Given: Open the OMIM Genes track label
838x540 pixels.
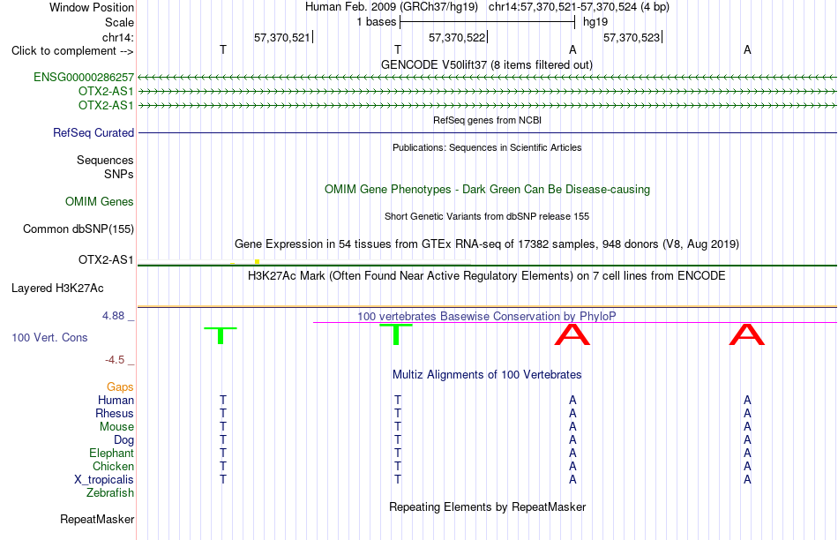Looking at the screenshot, I should coord(100,201).
